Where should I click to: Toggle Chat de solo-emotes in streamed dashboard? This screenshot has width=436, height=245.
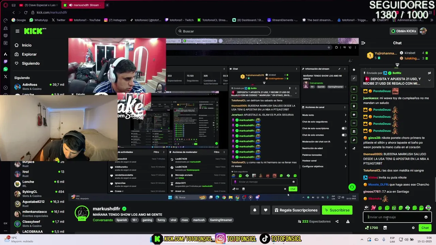click(x=344, y=135)
